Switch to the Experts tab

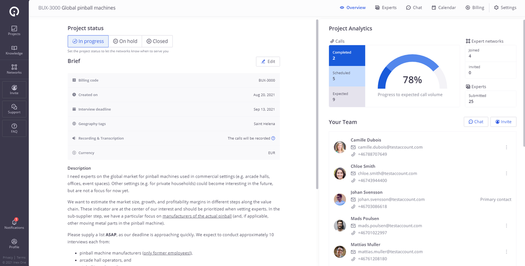pyautogui.click(x=386, y=8)
